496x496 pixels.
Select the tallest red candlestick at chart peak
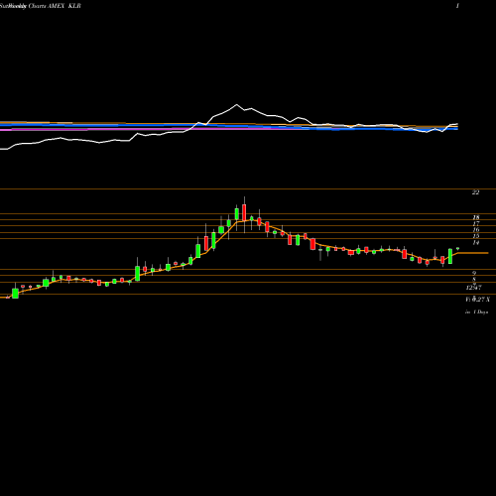244,212
